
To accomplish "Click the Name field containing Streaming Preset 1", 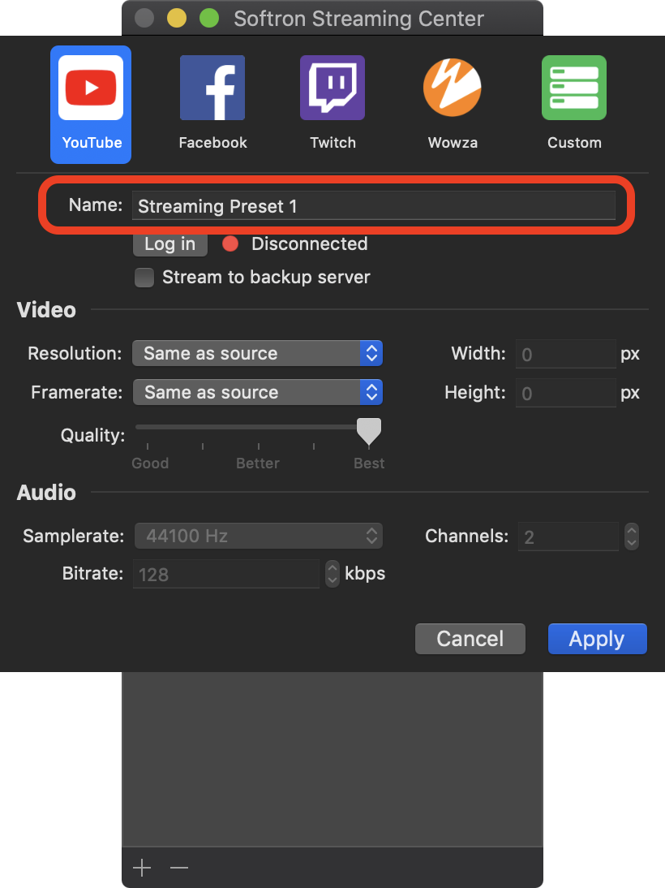I will tap(374, 205).
